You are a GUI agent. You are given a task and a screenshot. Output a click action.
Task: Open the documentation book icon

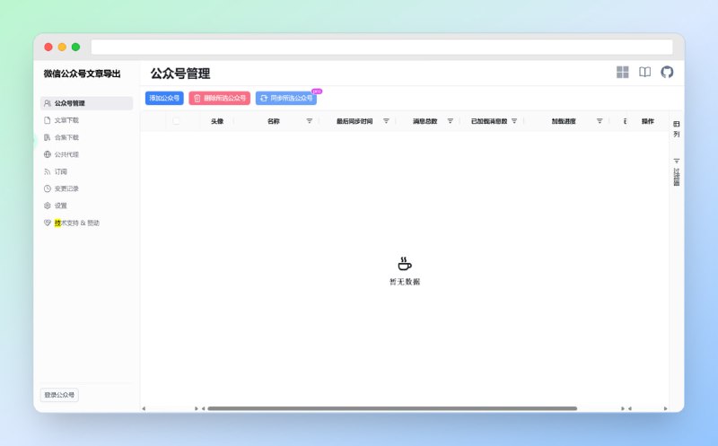tap(644, 72)
